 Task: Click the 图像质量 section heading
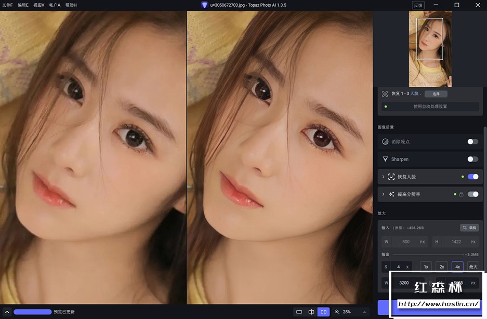tap(386, 127)
